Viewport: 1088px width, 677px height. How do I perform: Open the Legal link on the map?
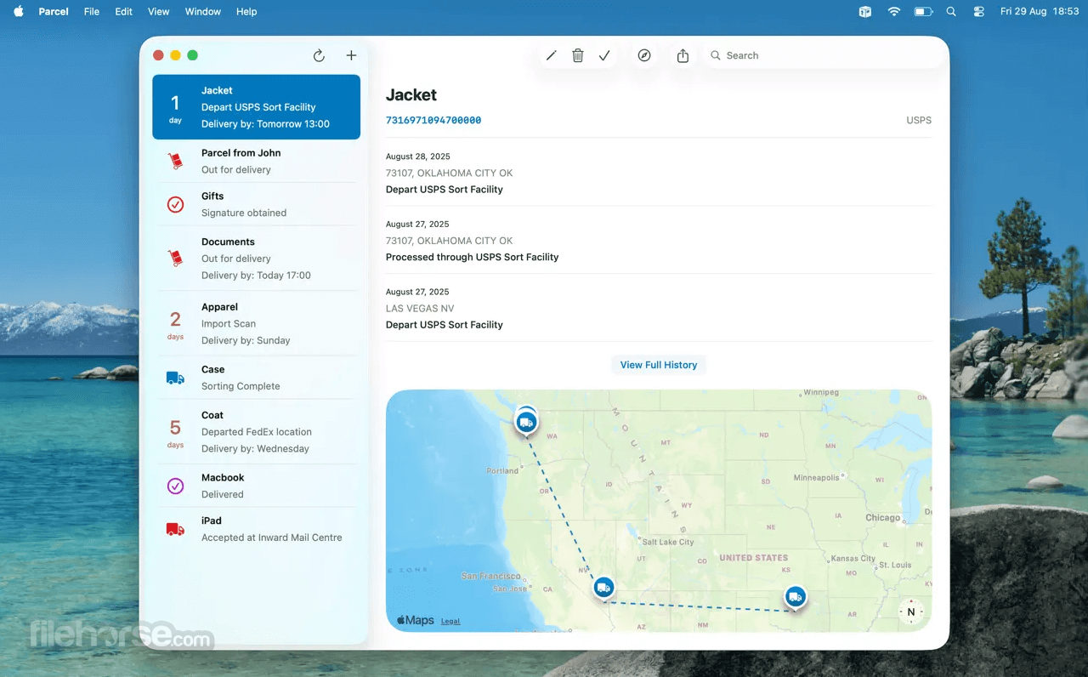tap(450, 621)
